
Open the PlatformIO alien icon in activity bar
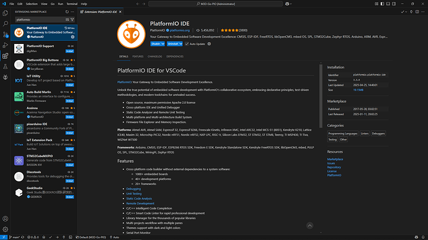pyautogui.click(x=5, y=77)
